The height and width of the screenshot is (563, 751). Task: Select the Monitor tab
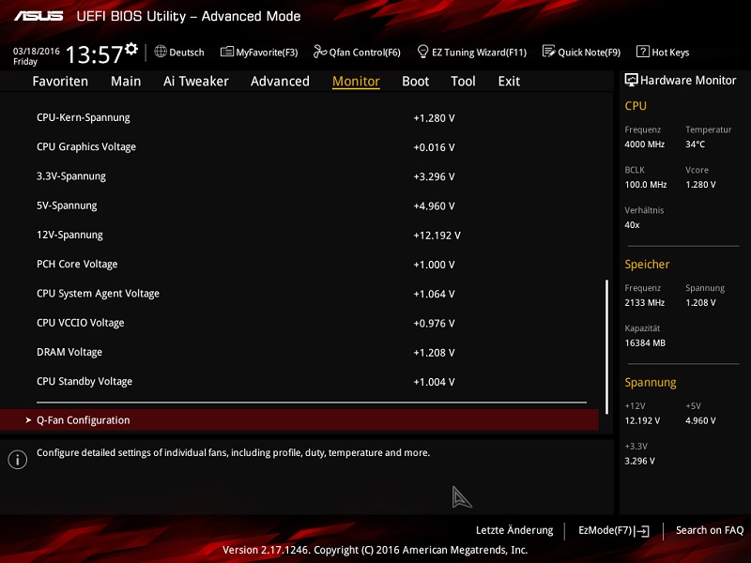point(356,82)
